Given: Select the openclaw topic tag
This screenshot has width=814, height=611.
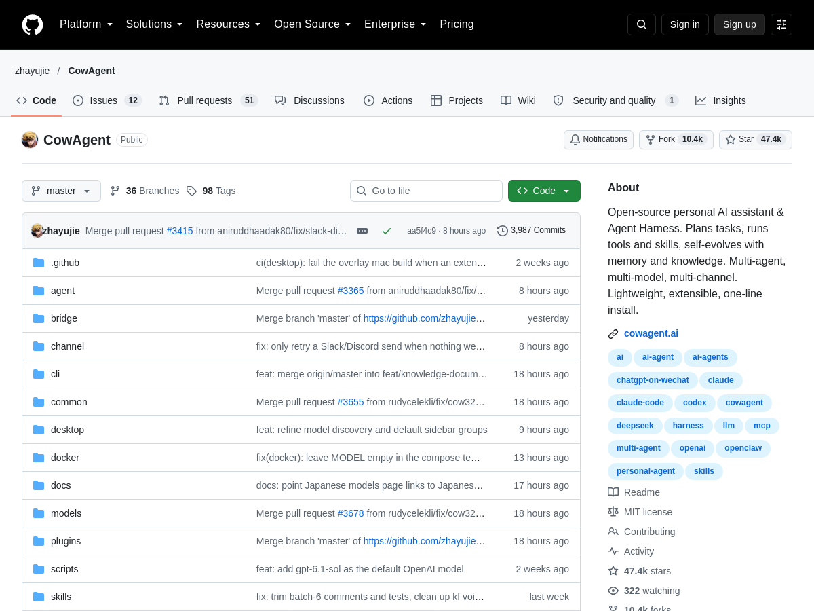Looking at the screenshot, I should (743, 448).
